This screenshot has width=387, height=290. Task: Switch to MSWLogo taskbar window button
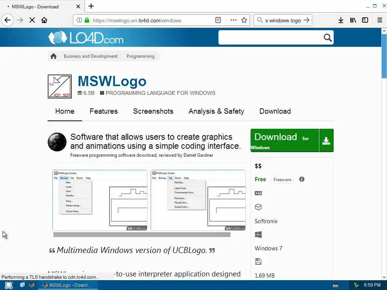pos(68,285)
